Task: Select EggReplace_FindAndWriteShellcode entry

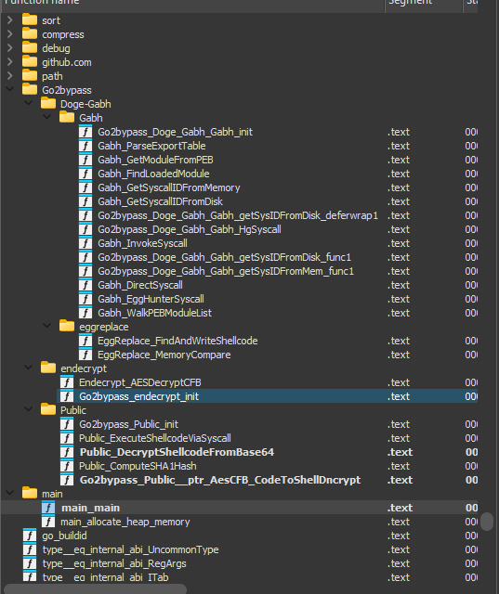Action: (177, 341)
